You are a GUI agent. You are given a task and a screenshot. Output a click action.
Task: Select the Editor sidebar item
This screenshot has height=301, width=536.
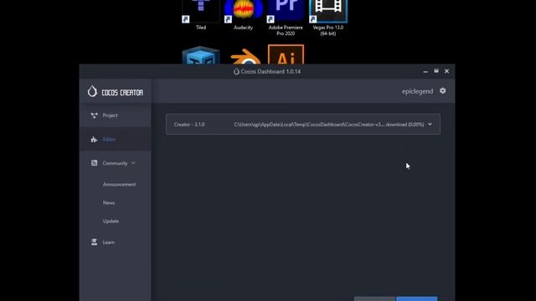[x=116, y=140]
